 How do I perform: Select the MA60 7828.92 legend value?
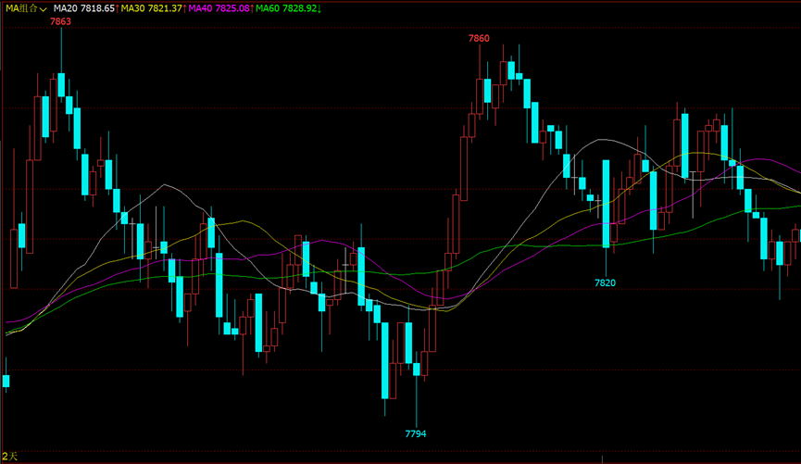pyautogui.click(x=288, y=8)
